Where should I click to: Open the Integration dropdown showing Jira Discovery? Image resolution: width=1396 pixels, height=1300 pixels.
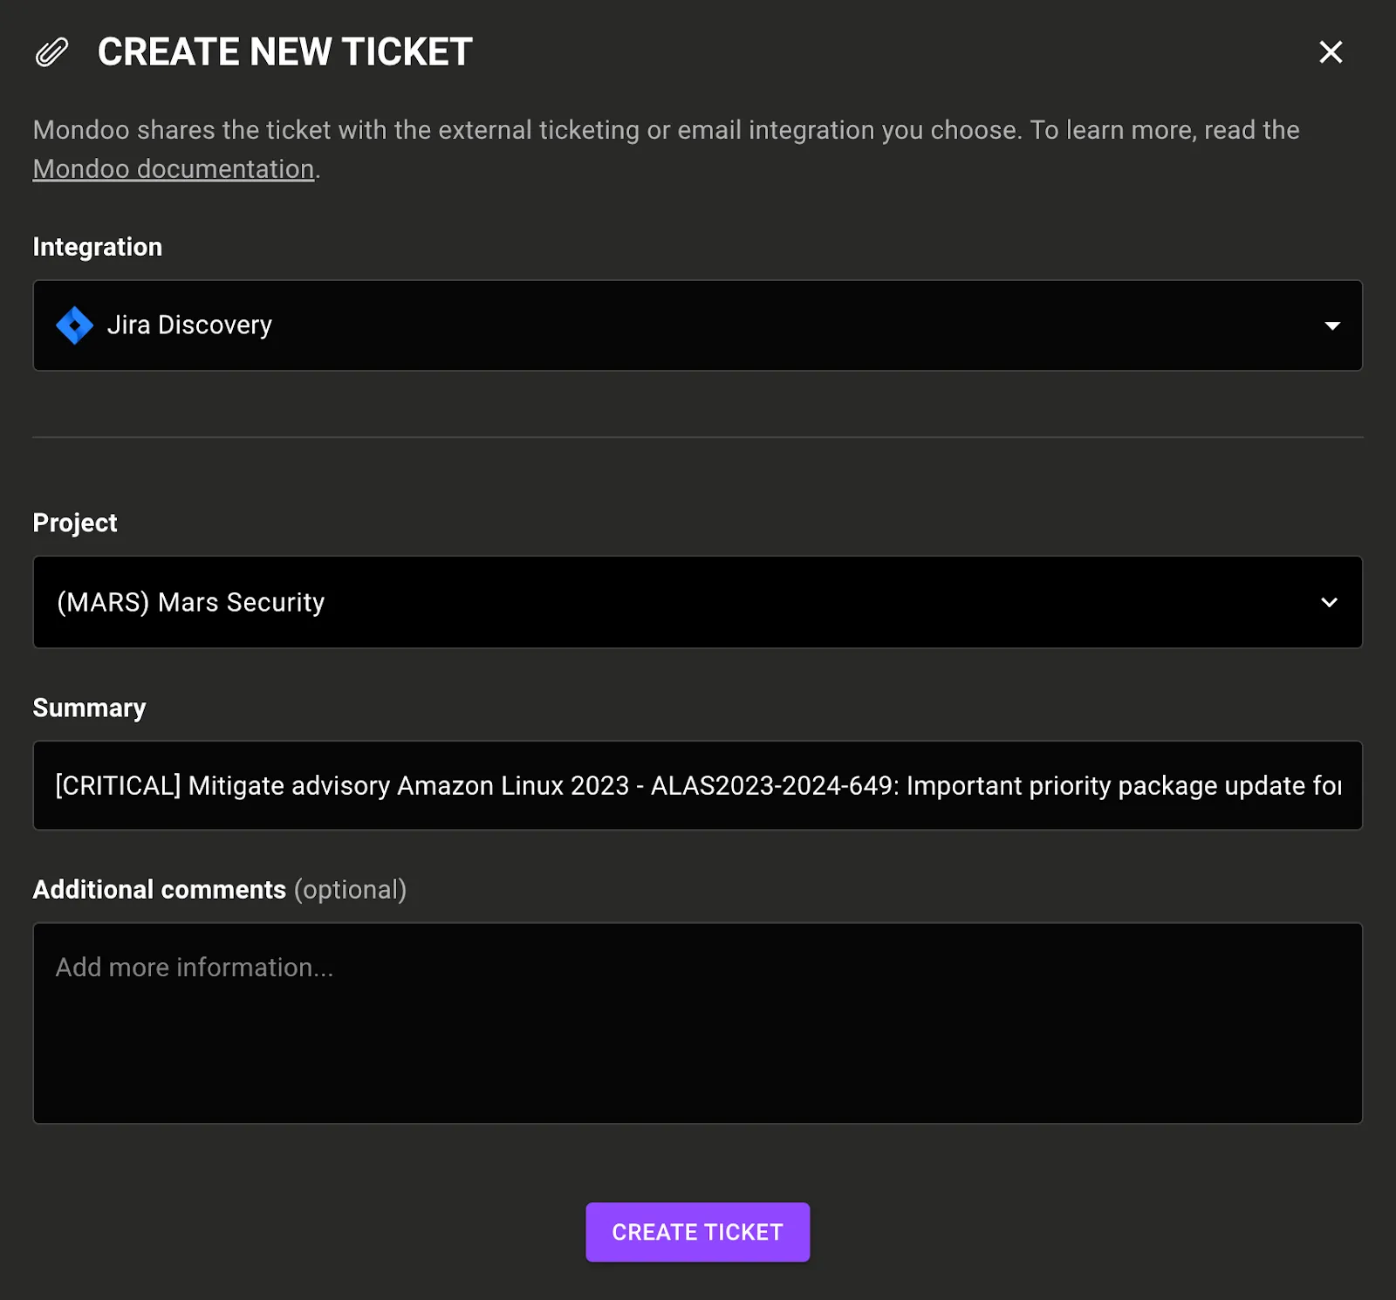tap(698, 325)
